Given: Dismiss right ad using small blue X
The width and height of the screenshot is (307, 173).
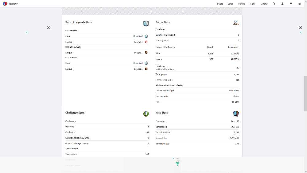Looking at the screenshot, I should [x=301, y=33].
